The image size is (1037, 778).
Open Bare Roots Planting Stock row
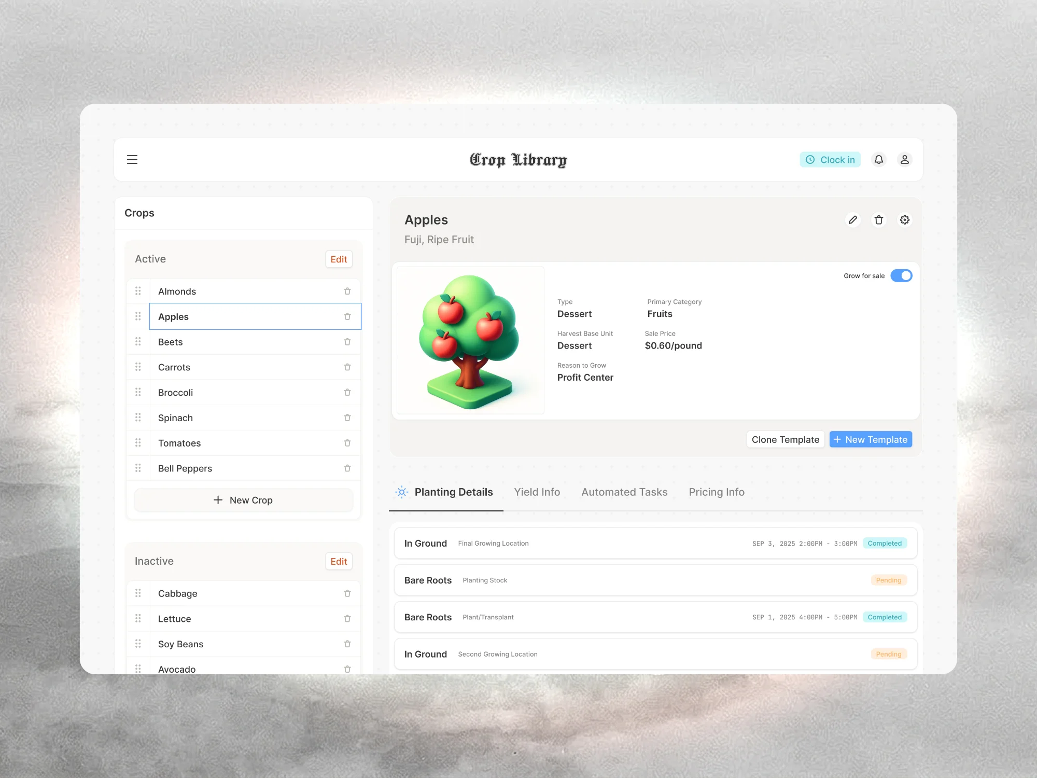pyautogui.click(x=655, y=580)
